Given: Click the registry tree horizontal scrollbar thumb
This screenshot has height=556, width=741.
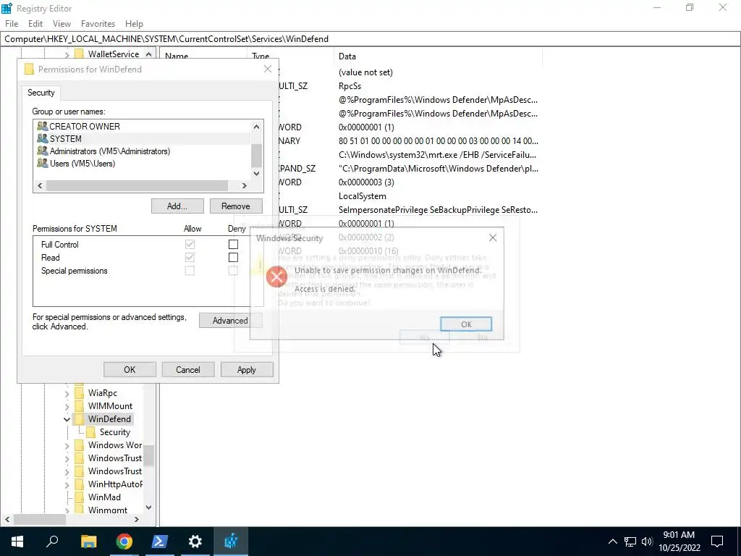Looking at the screenshot, I should (40, 519).
